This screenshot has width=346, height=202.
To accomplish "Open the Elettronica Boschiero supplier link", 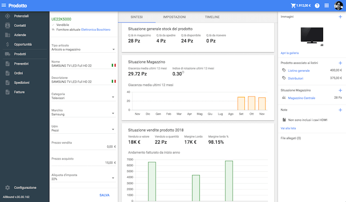I will 96,29.
